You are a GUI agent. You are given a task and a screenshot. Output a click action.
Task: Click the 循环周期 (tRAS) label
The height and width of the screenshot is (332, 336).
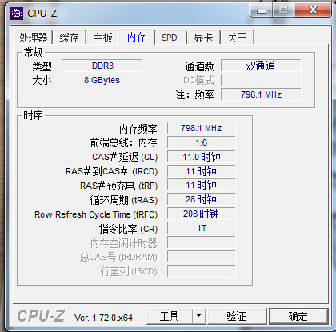[x=124, y=200]
